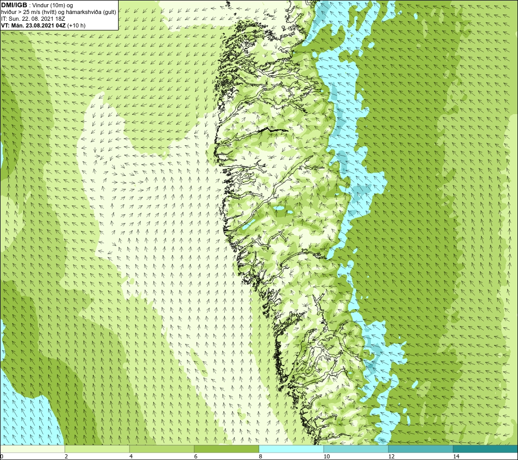Click the '6' label on wind scale
The height and width of the screenshot is (460, 518).
point(196,457)
